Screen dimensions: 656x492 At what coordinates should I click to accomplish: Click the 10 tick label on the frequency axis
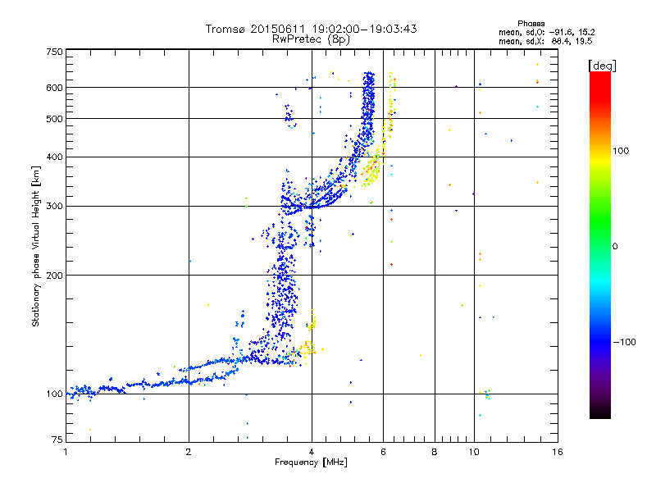[x=474, y=452]
